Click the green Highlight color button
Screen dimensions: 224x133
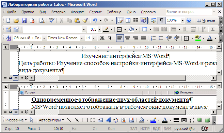[198, 38]
